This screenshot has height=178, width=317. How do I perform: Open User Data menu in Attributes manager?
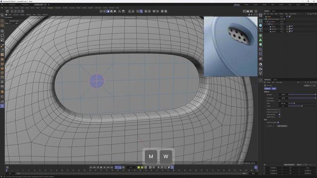pyautogui.click(x=279, y=83)
